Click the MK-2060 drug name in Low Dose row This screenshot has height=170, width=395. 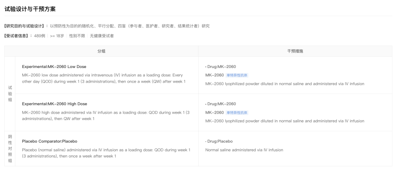pos(214,75)
